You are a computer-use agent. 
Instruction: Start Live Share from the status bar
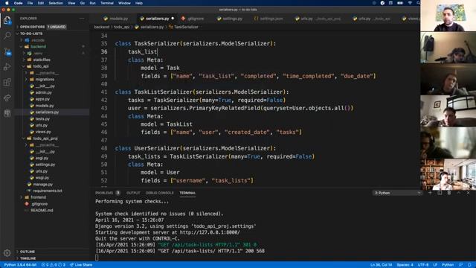(81, 265)
